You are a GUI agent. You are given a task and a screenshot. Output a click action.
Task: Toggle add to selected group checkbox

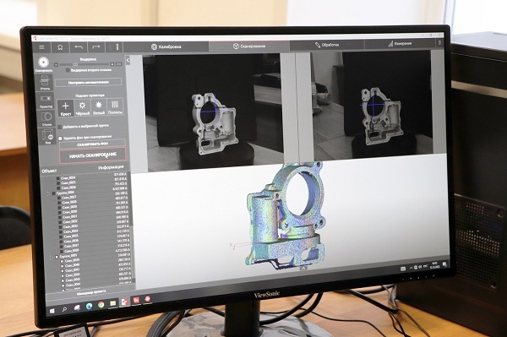coord(60,127)
